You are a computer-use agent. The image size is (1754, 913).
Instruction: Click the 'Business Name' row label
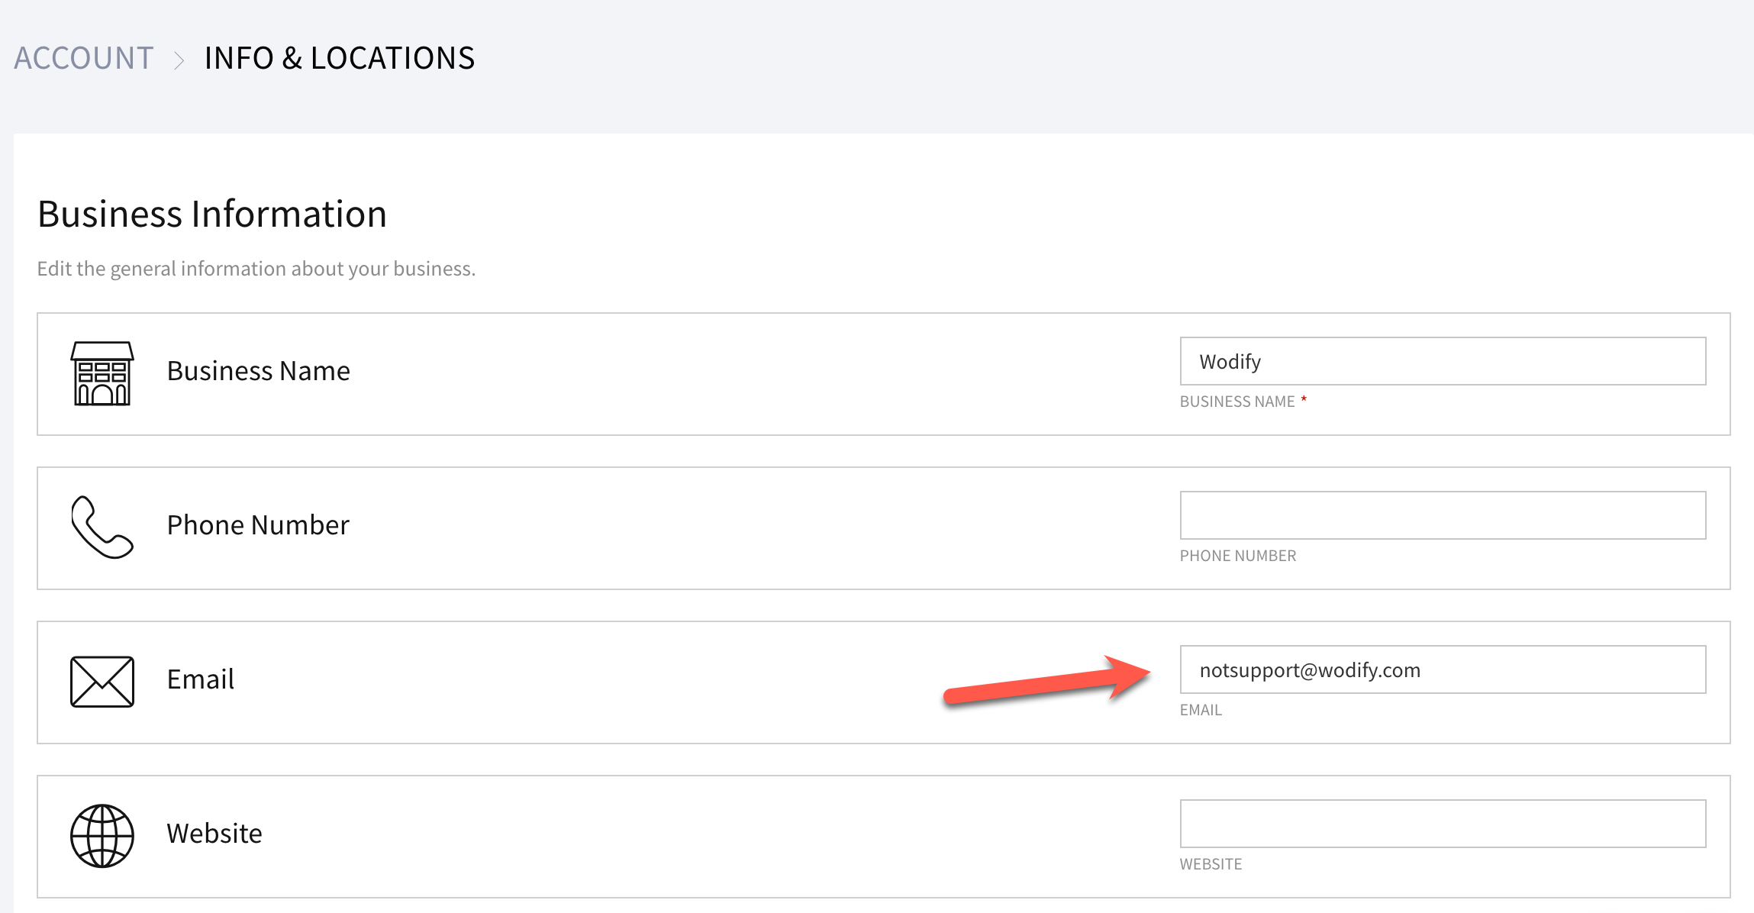(259, 371)
